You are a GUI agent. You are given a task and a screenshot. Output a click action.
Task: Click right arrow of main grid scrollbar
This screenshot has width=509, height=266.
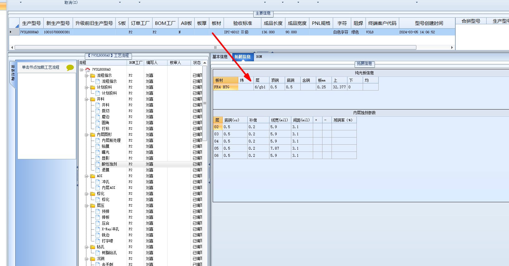click(x=452, y=48)
